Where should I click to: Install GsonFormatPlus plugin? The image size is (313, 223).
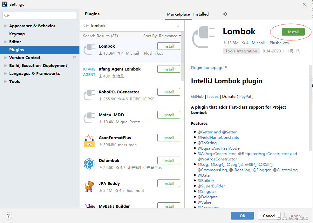coord(169,138)
